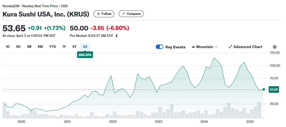Click the 25.00 y-axis label
Screen dimensions: 286x127
pos(274,104)
